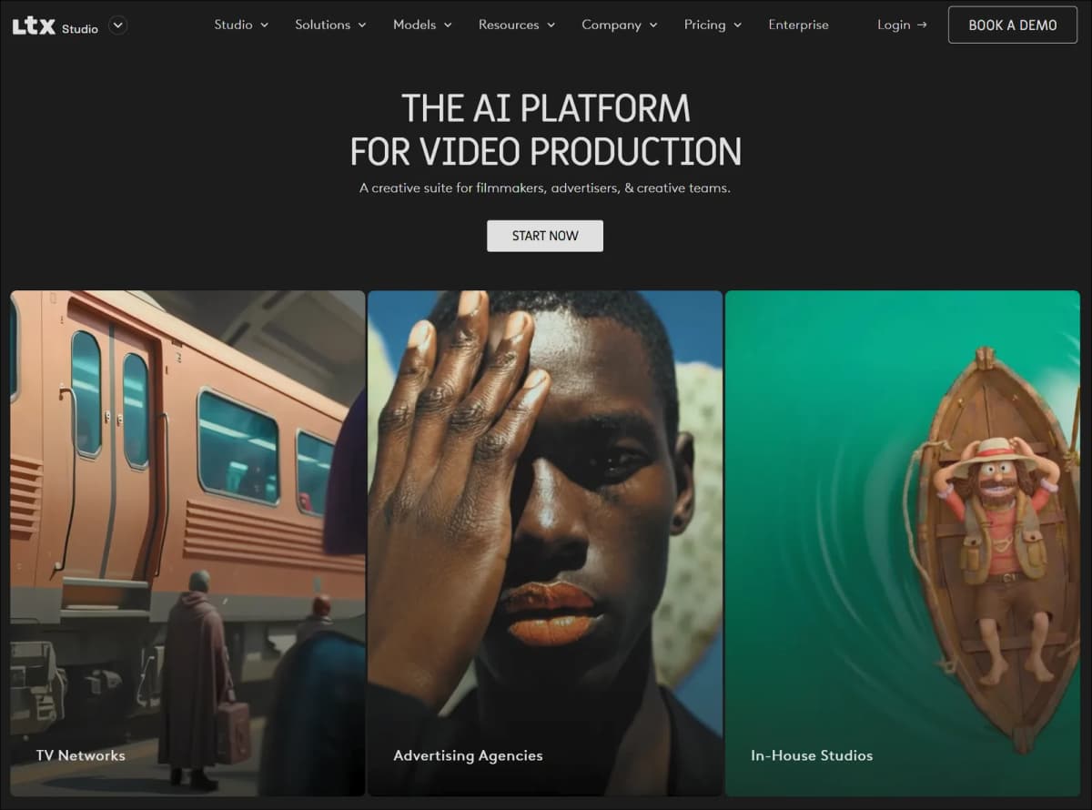
Task: Open the Enterprise page from the nav
Action: pos(798,25)
